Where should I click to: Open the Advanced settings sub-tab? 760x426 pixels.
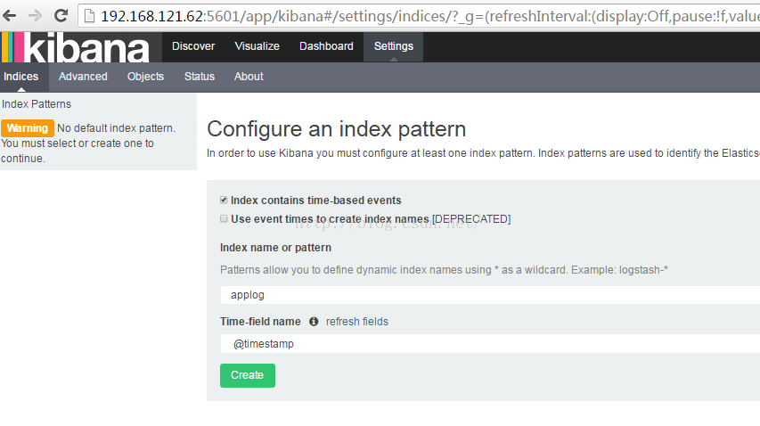83,77
